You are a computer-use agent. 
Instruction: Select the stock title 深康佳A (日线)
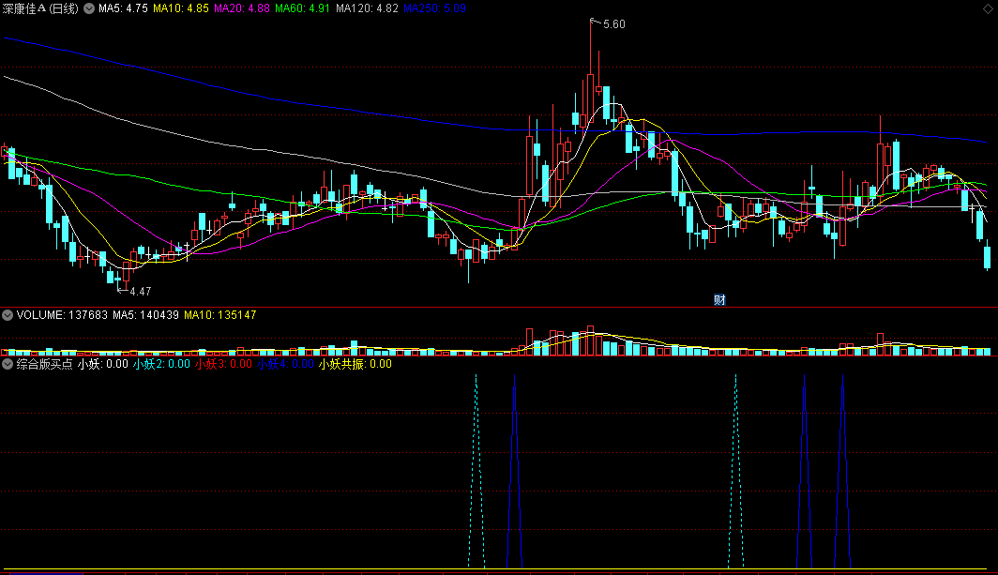tap(40, 9)
